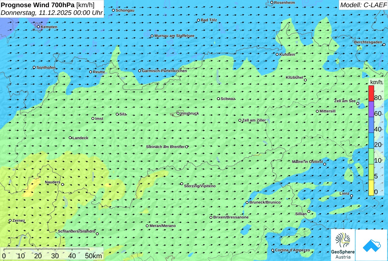Click the Murnau am Staffelsee marker
This screenshot has height=261, width=388.
click(x=152, y=36)
